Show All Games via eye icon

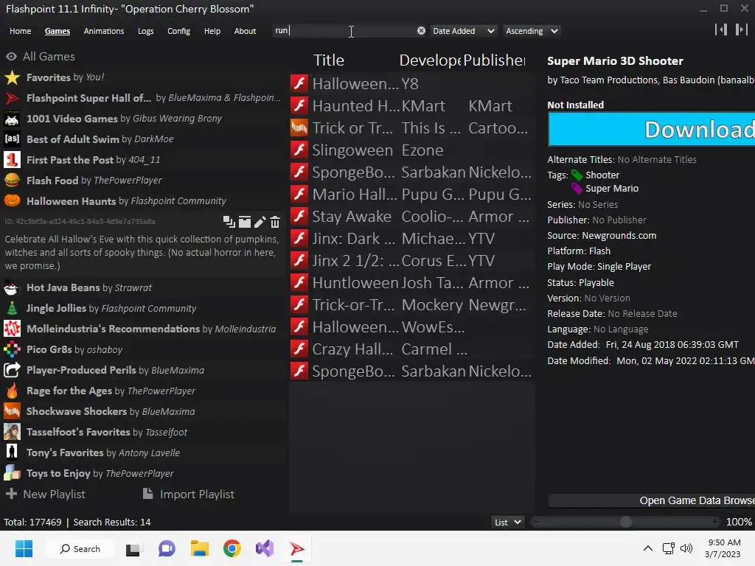pyautogui.click(x=11, y=56)
